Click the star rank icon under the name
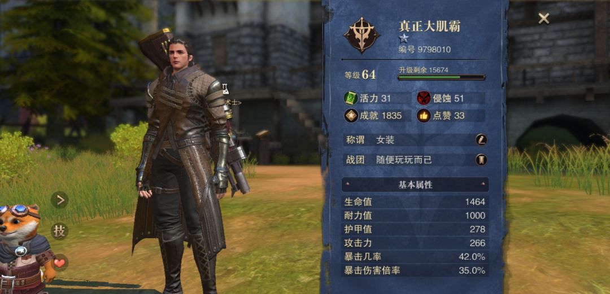Viewport: 610px width, 294px height. tap(403, 38)
